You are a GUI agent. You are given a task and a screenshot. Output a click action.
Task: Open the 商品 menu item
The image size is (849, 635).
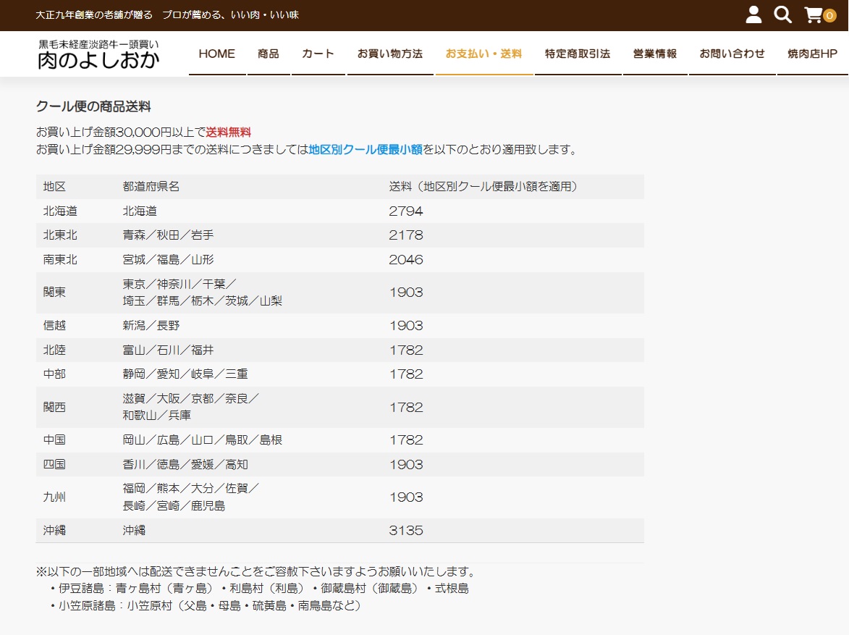click(x=269, y=54)
